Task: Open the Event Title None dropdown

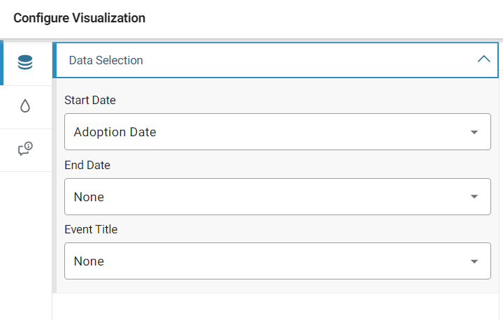Action: 277,261
